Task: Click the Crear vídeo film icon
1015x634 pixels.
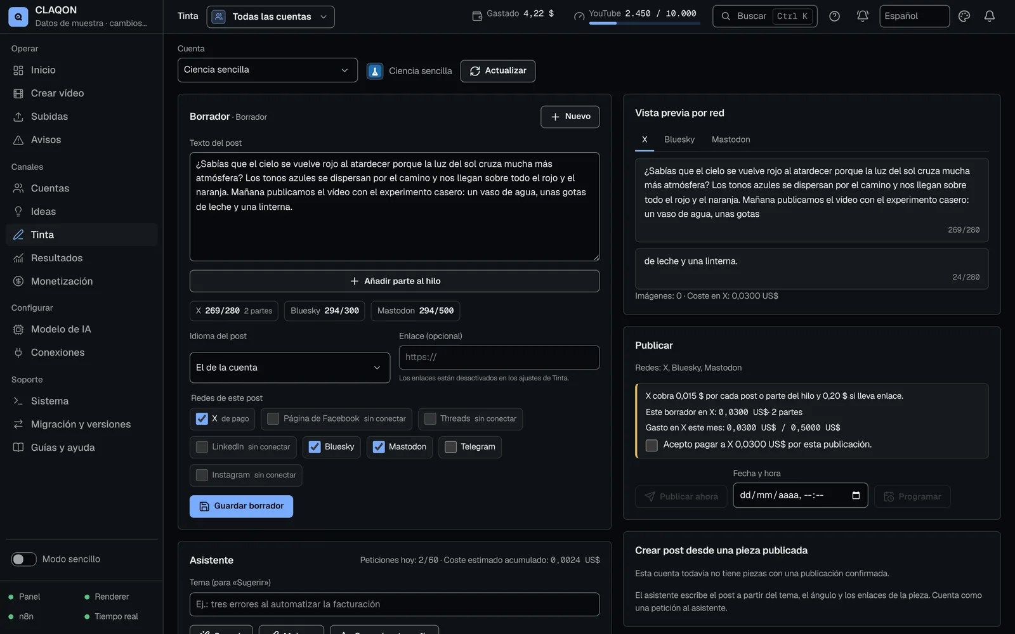Action: [x=18, y=93]
